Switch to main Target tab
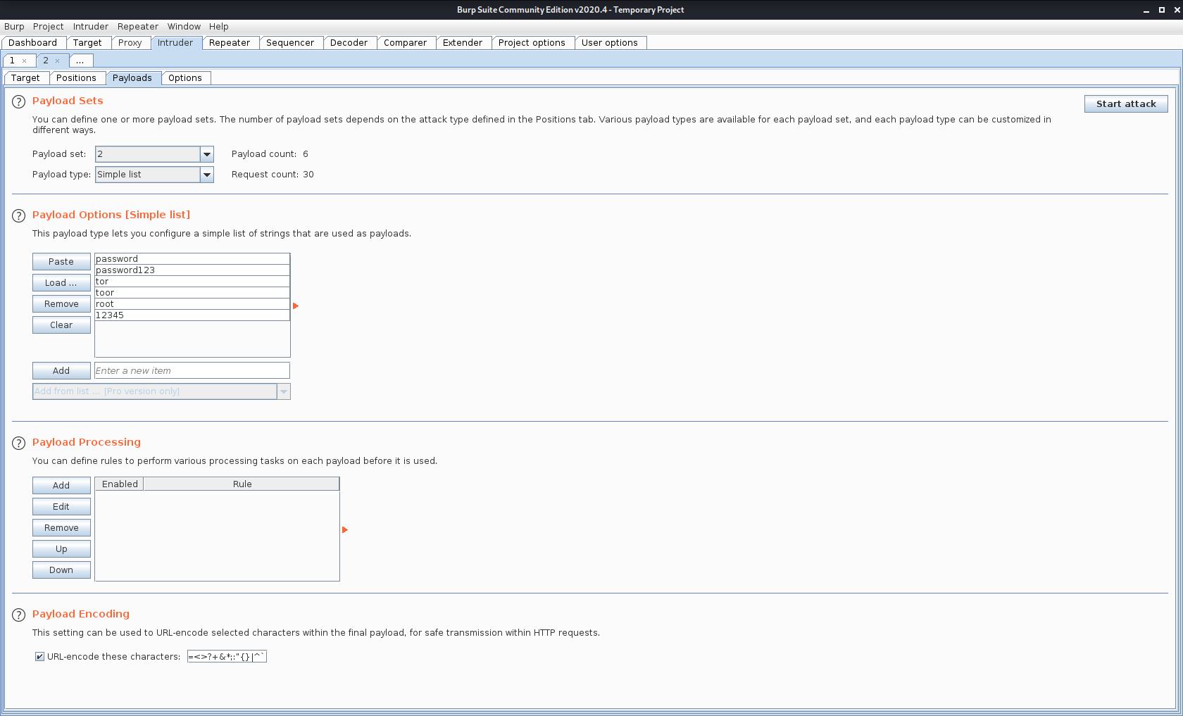Viewport: 1183px width, 716px height. point(87,43)
